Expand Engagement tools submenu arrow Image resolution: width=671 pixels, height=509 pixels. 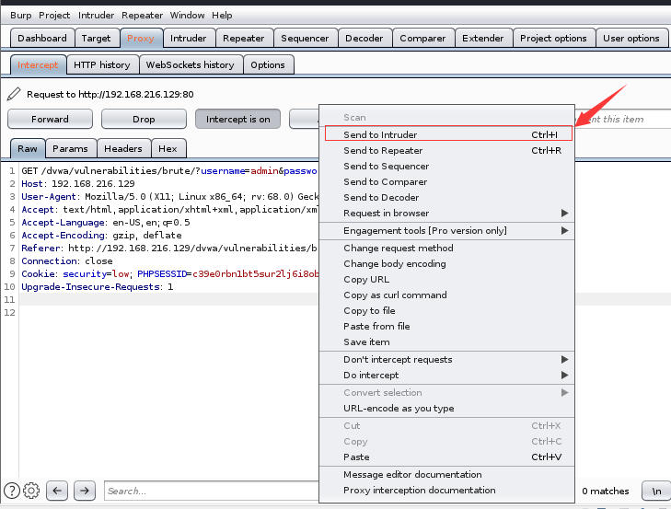(x=564, y=230)
